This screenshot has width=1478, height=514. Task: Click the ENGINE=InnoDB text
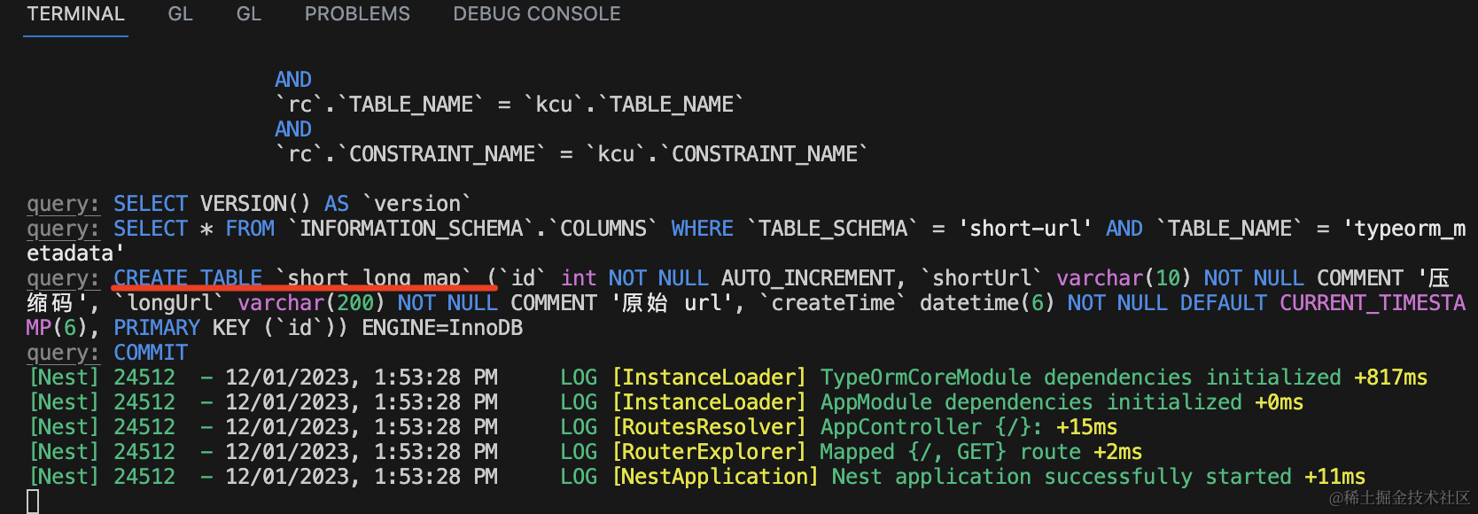click(442, 328)
